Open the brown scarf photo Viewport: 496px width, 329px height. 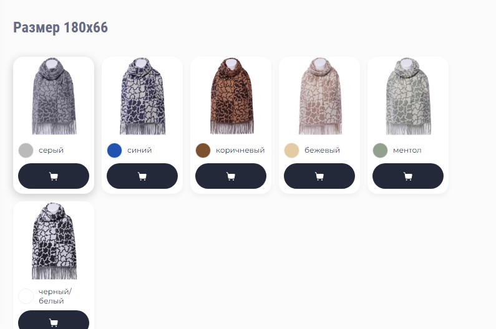coord(231,96)
